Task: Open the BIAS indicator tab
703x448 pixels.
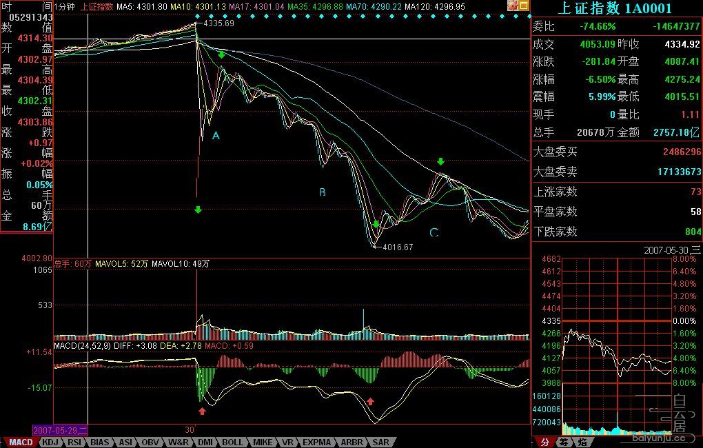Action: coord(99,442)
